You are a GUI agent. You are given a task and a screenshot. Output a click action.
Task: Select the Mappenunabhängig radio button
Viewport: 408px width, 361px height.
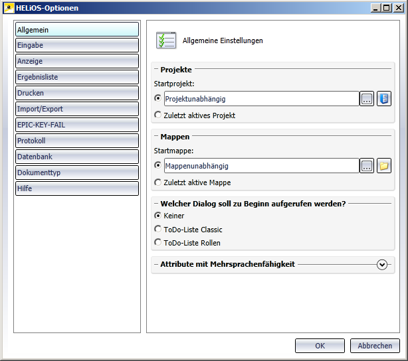(157, 165)
